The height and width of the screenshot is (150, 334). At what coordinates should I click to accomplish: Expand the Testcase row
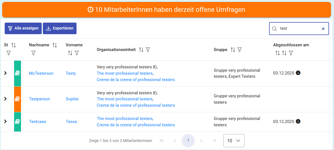pyautogui.click(x=5, y=121)
